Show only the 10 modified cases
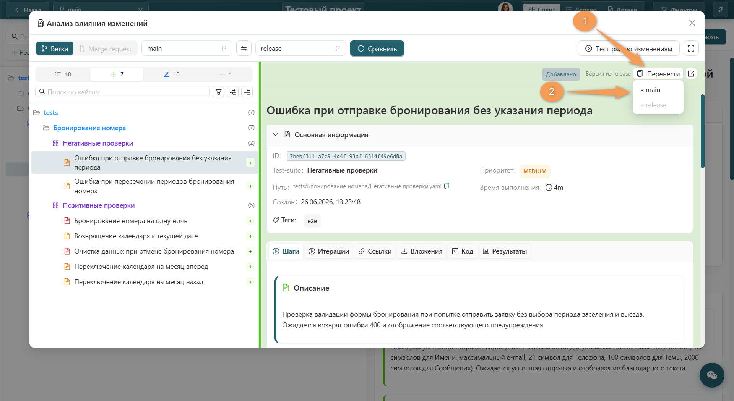The image size is (734, 401). point(171,74)
